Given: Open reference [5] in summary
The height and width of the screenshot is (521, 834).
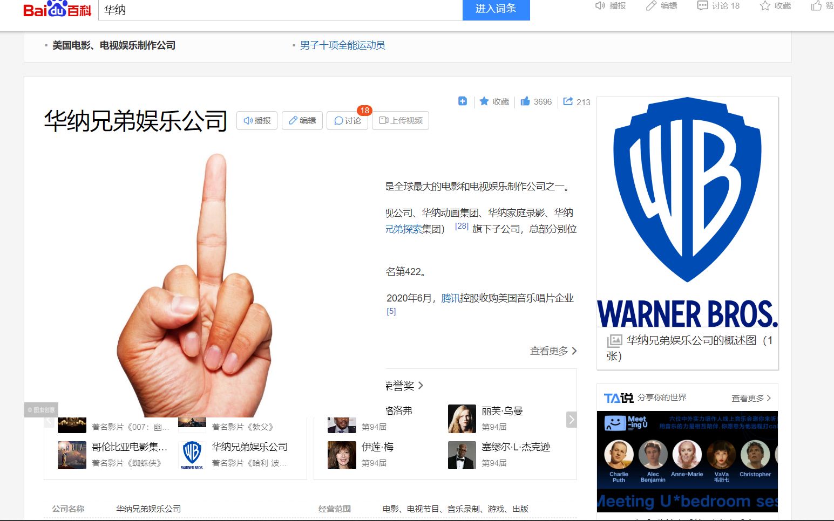Looking at the screenshot, I should (x=391, y=311).
